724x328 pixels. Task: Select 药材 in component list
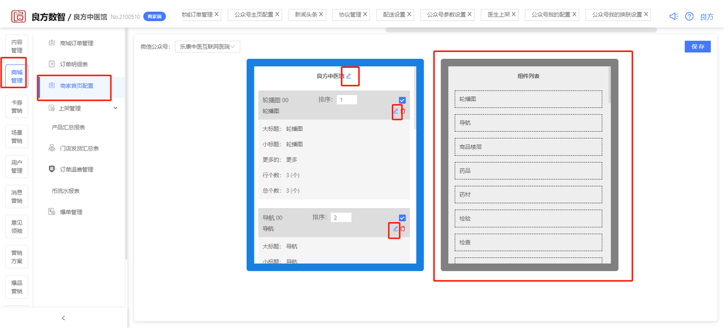tap(528, 195)
